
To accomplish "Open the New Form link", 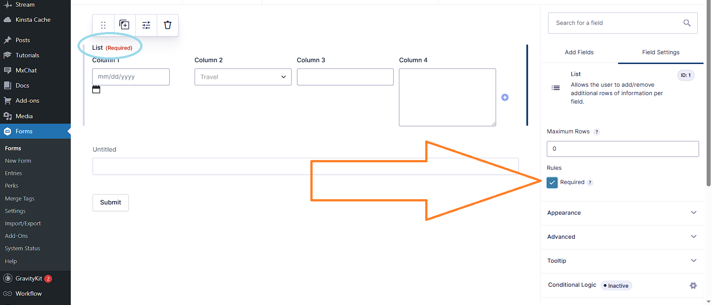I will click(x=18, y=161).
